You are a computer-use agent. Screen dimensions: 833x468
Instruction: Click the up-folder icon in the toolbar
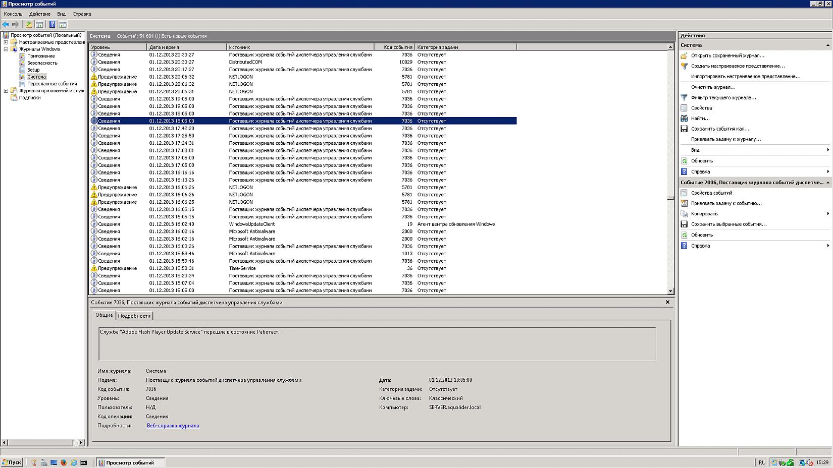29,24
